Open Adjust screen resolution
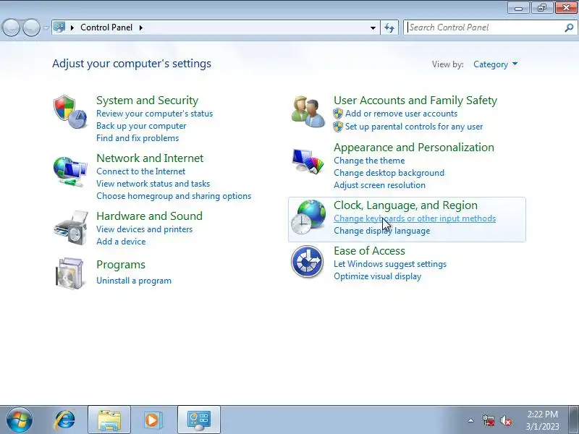The height and width of the screenshot is (434, 579). coord(379,185)
